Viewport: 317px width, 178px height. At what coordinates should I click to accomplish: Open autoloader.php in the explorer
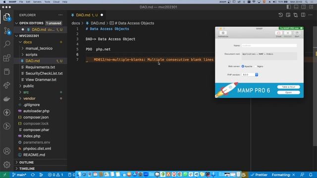pos(36,111)
